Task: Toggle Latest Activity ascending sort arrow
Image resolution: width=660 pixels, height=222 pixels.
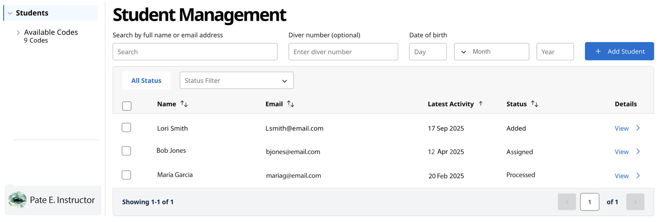Action: 480,104
